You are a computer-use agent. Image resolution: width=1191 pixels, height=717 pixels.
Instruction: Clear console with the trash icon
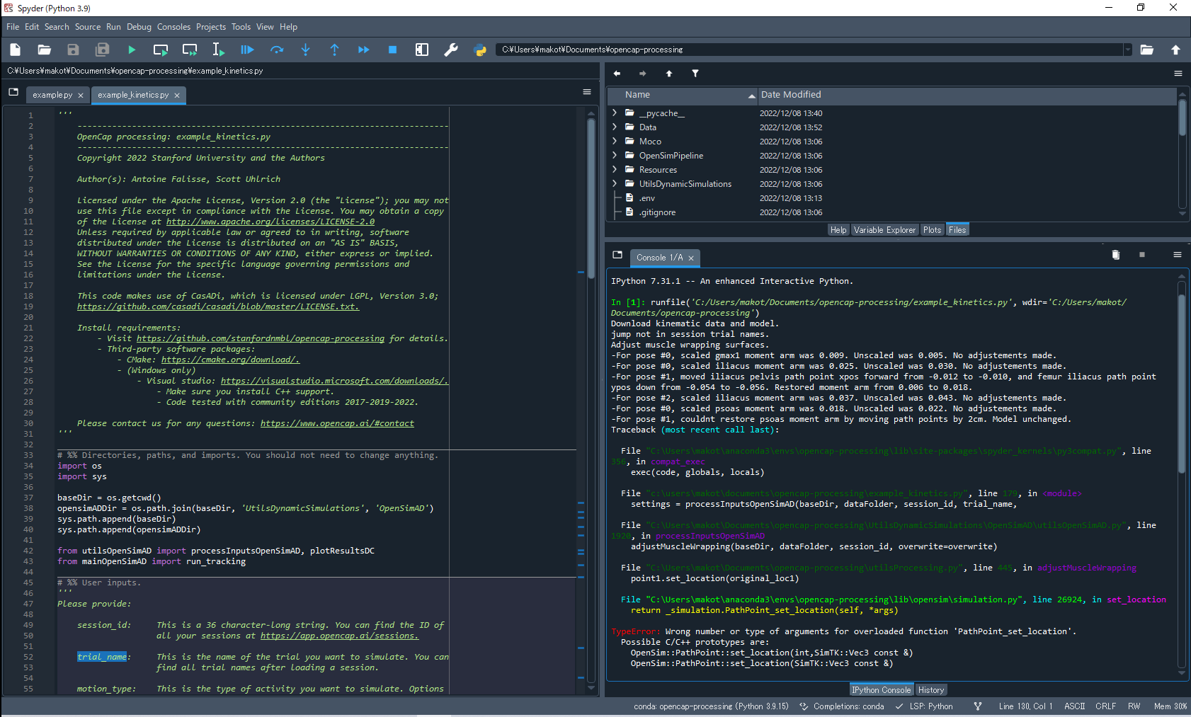click(1116, 255)
